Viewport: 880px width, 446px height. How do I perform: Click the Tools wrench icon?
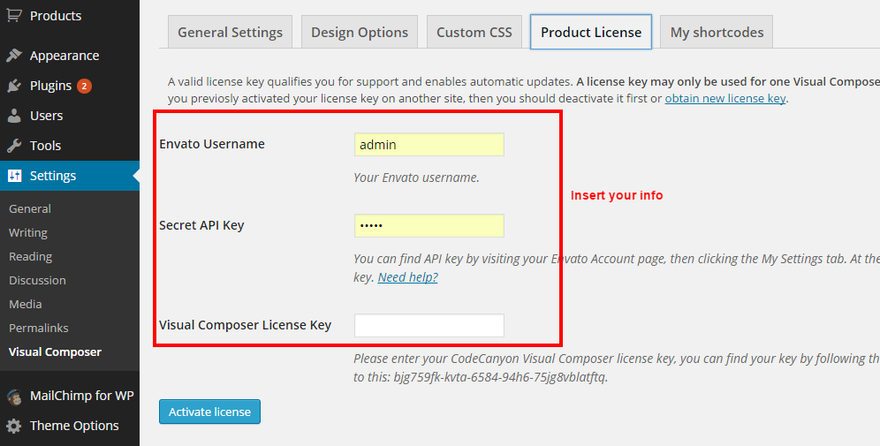(x=14, y=146)
